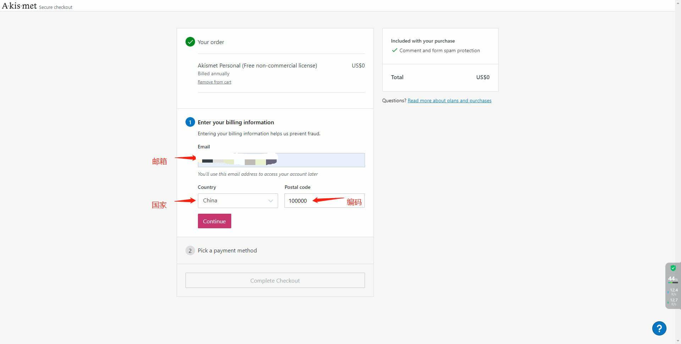Image resolution: width=681 pixels, height=344 pixels.
Task: Click the checkmark next to spam protection
Action: pos(394,50)
